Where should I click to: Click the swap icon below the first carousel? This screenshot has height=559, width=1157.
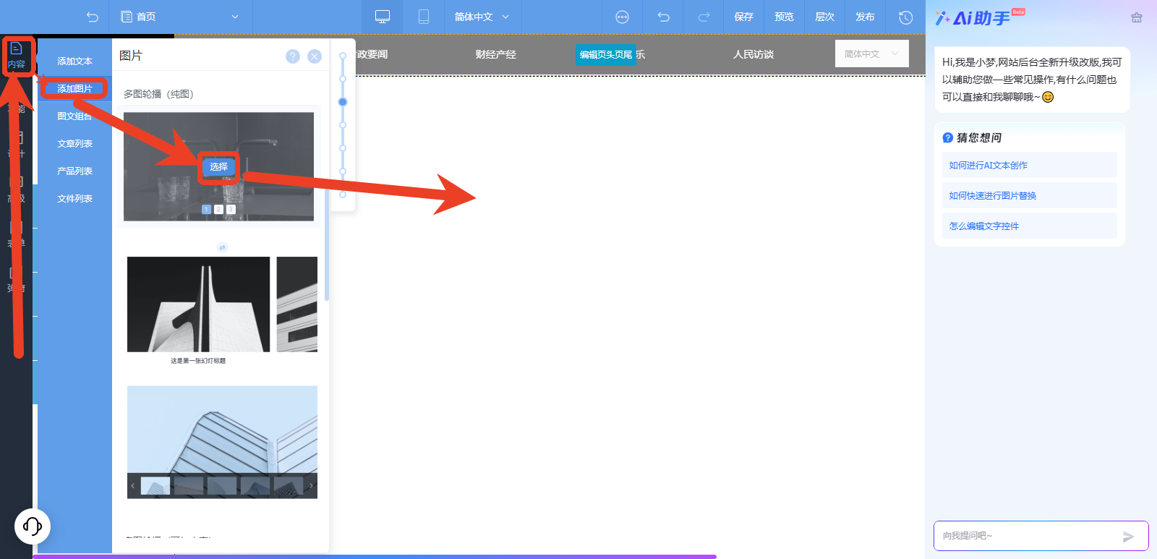(222, 247)
